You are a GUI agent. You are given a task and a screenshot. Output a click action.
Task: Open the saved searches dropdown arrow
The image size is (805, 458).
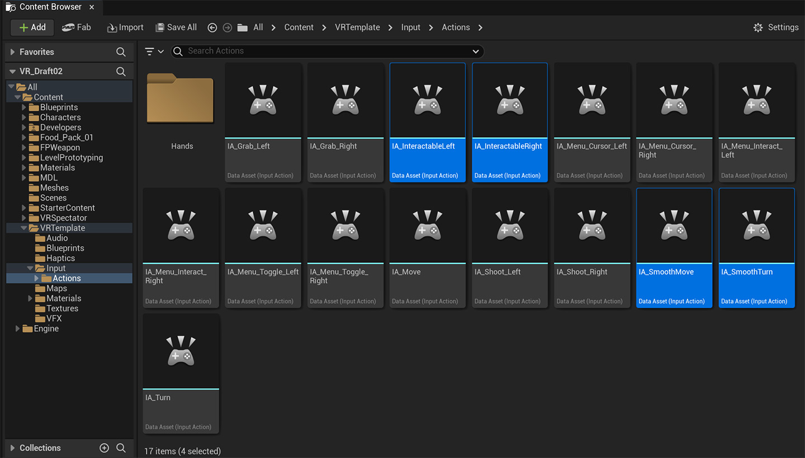tap(476, 51)
